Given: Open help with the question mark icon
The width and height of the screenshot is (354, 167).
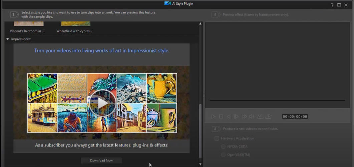Looking at the screenshot, I should 332,5.
